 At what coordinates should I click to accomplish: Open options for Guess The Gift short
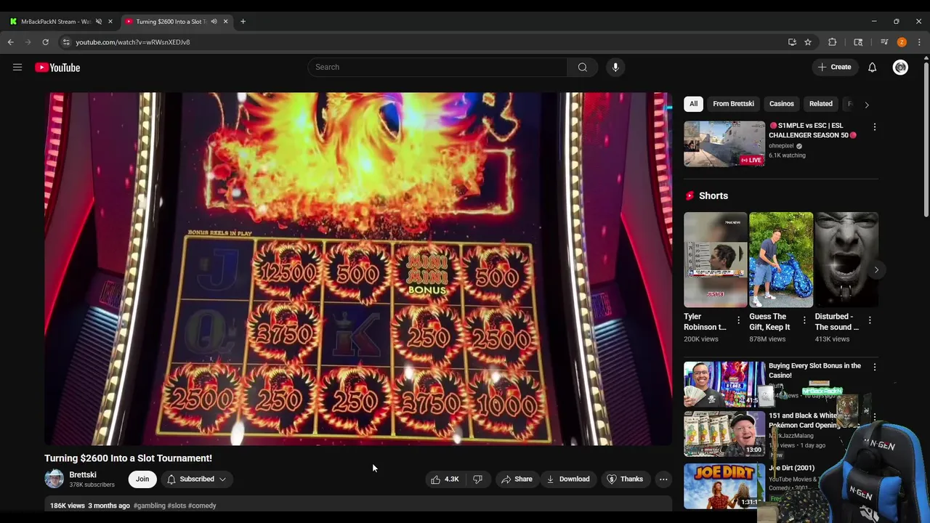pos(804,320)
